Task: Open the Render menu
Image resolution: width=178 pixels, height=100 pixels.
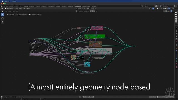Action: [x=11, y=6]
